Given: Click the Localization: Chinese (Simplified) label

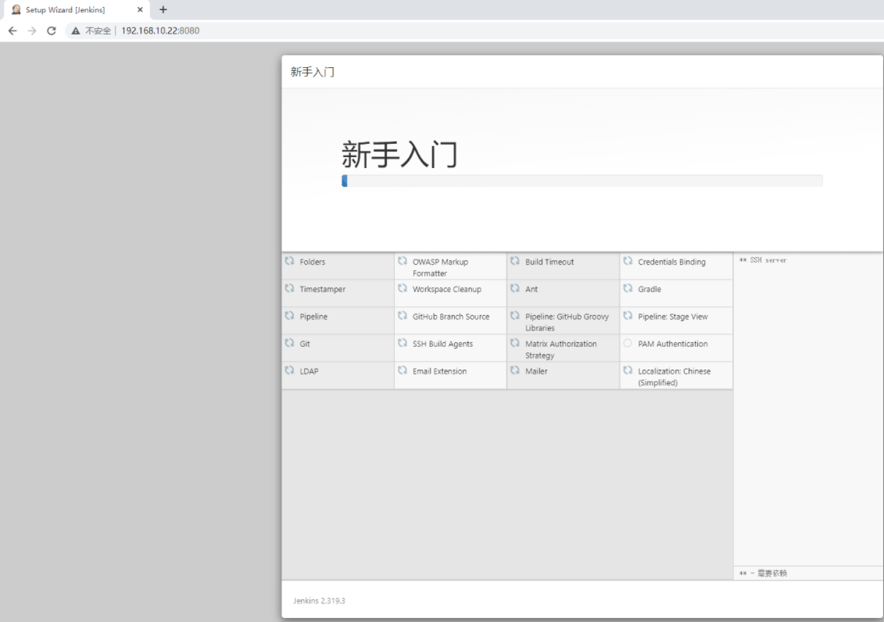Looking at the screenshot, I should [x=674, y=377].
